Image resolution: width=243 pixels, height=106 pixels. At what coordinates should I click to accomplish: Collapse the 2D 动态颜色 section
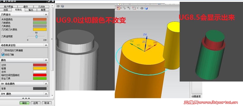(46, 84)
